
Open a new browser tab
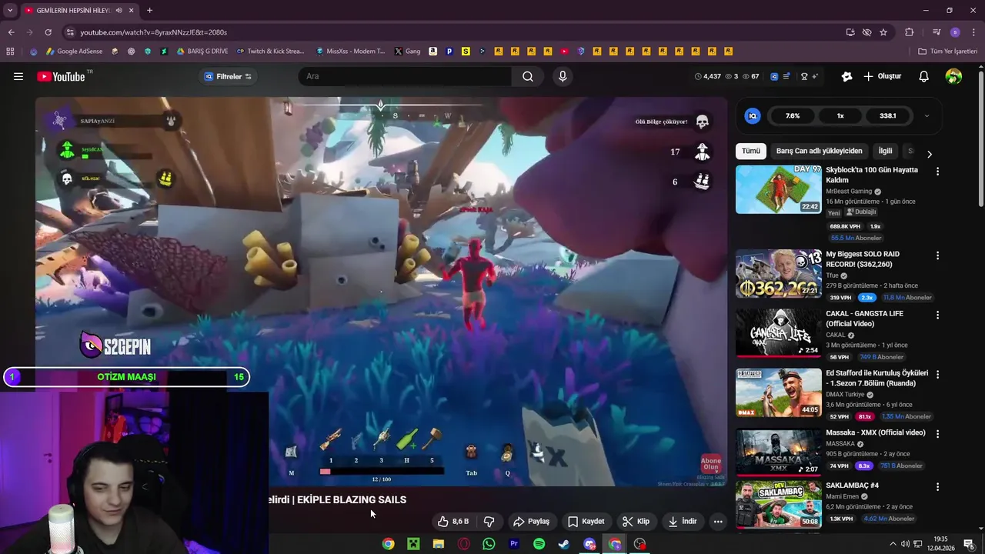[149, 10]
